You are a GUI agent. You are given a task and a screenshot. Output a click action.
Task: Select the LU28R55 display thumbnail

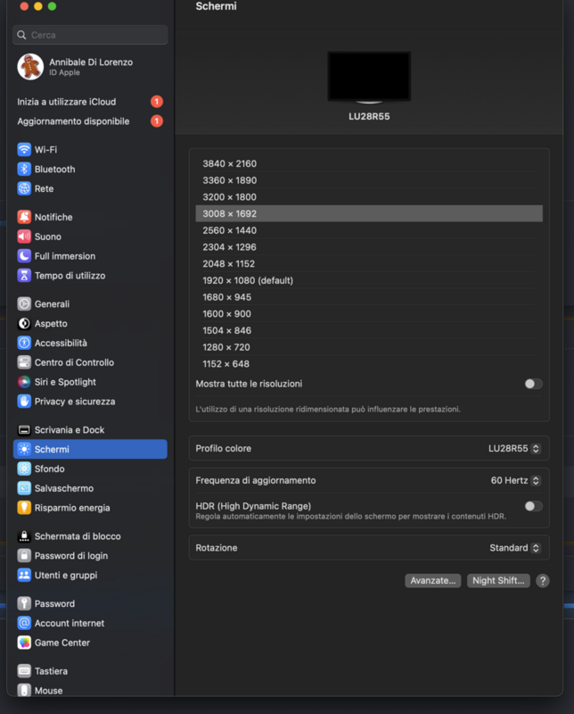coord(369,77)
